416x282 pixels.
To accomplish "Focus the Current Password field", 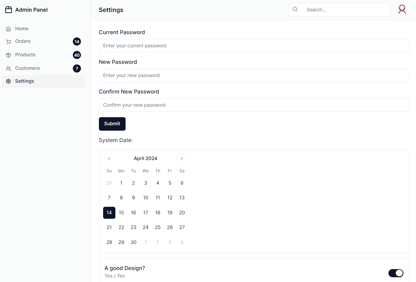I will (x=254, y=46).
